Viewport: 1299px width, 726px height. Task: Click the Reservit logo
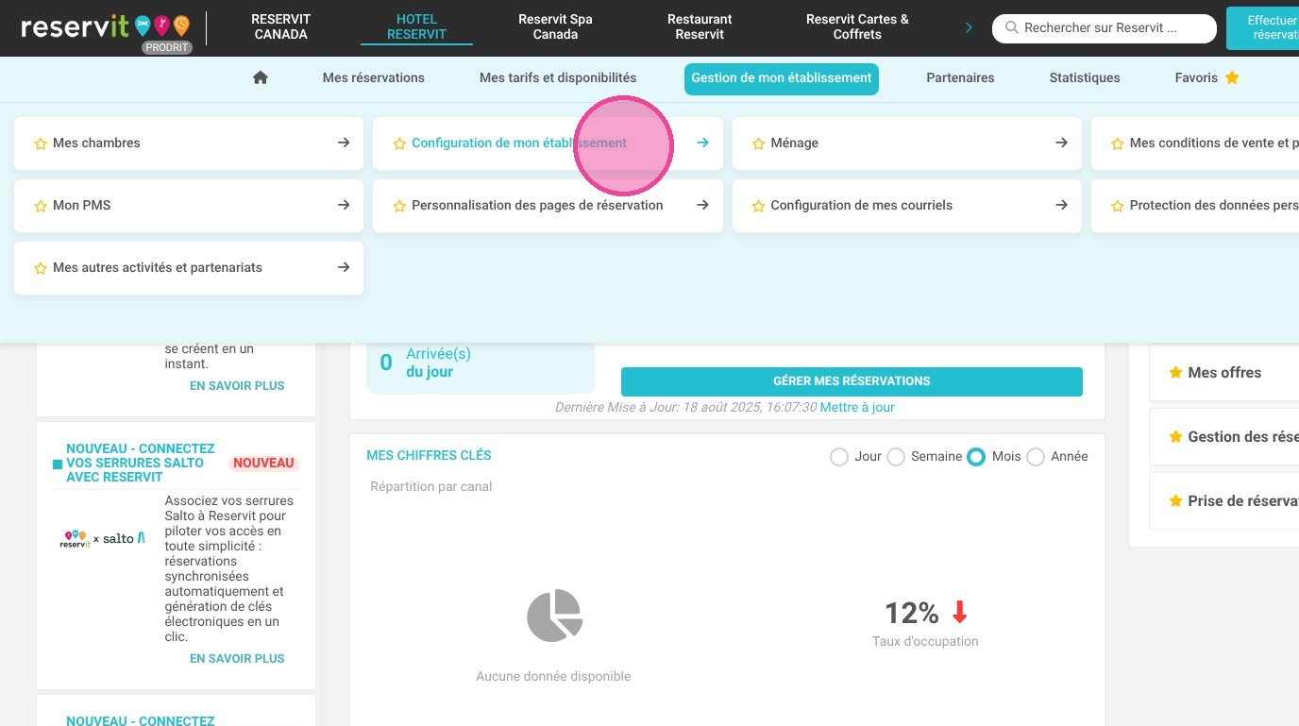pos(105,25)
